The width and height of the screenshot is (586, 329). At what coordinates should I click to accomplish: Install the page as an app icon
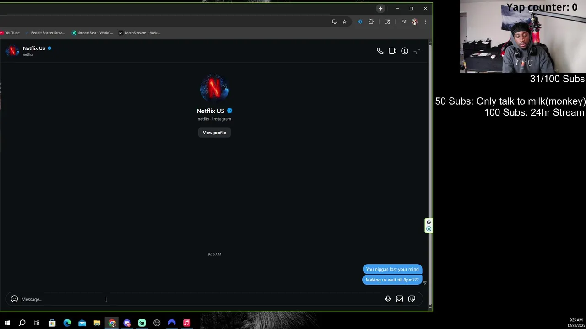point(335,21)
